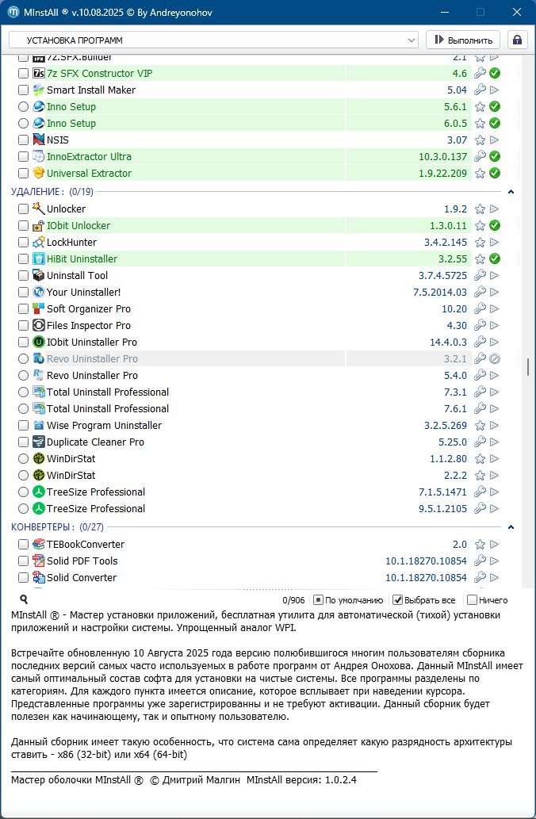Click blocked icon for Revo Uninstaller Pro 3.2.1
The height and width of the screenshot is (819, 536).
[494, 359]
